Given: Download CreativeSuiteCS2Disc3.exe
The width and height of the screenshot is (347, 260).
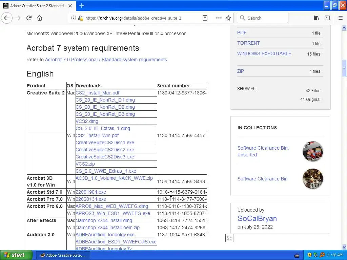Looking at the screenshot, I should pos(105,157).
